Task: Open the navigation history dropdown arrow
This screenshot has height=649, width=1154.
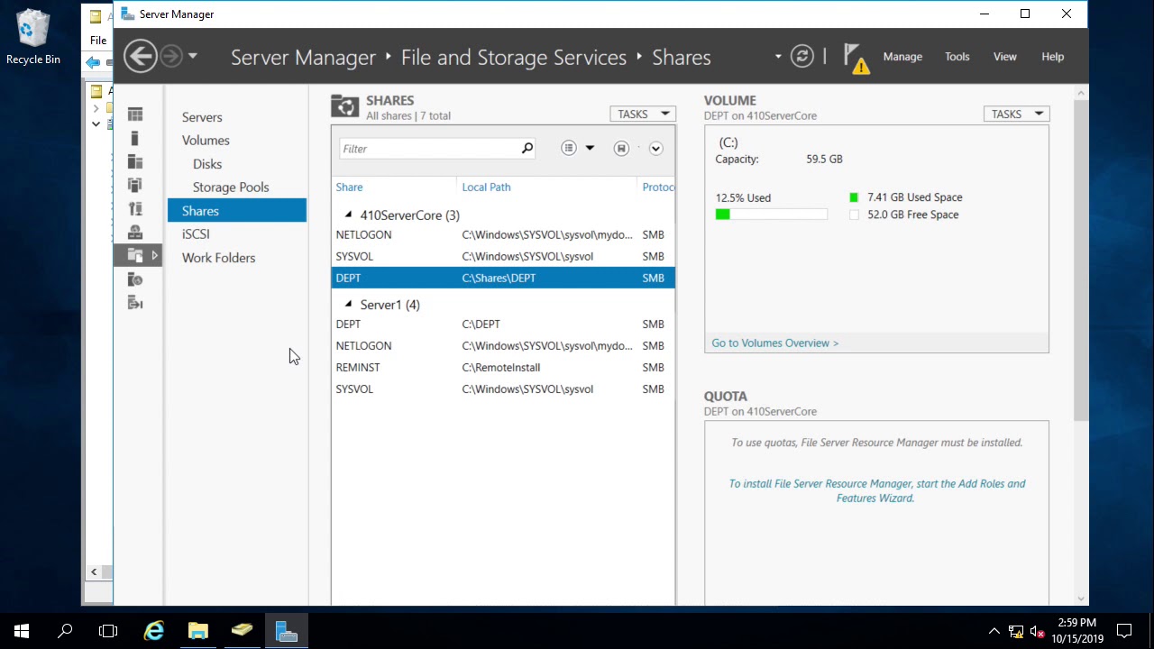Action: (192, 57)
